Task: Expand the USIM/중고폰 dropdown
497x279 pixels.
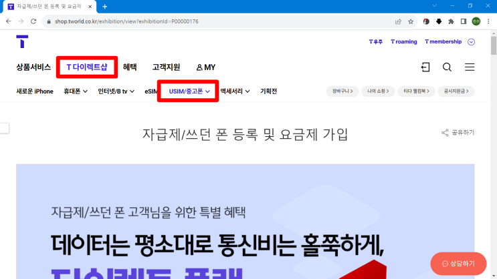Action: pos(189,91)
